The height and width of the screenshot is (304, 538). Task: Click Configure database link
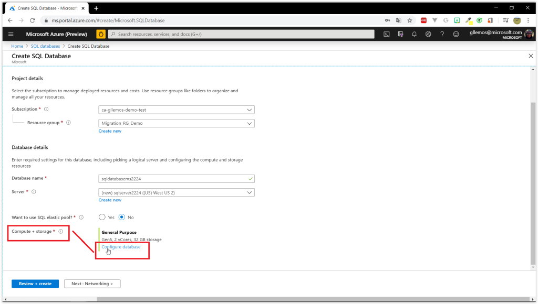(121, 247)
